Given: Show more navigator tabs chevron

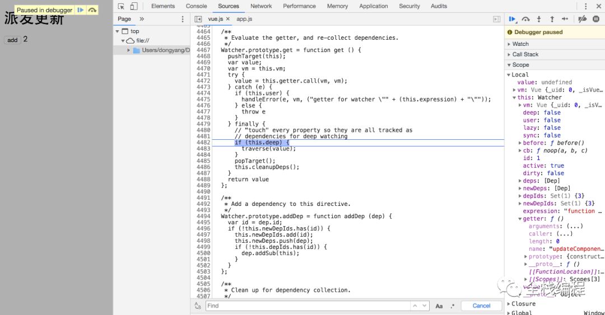Looking at the screenshot, I should pyautogui.click(x=142, y=19).
